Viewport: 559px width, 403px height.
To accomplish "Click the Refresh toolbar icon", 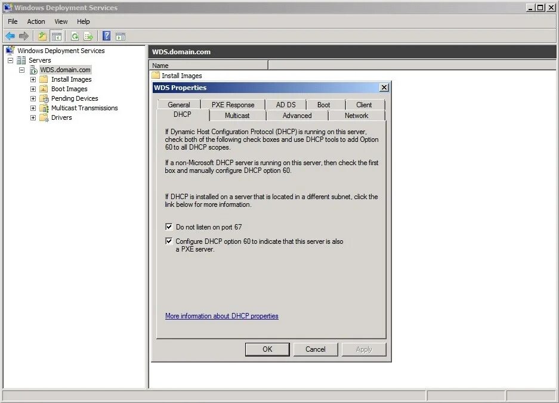I will pos(75,36).
